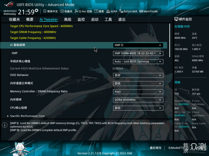Click the 简体中文 language label
This screenshot has height=156, width=209.
(53, 11)
